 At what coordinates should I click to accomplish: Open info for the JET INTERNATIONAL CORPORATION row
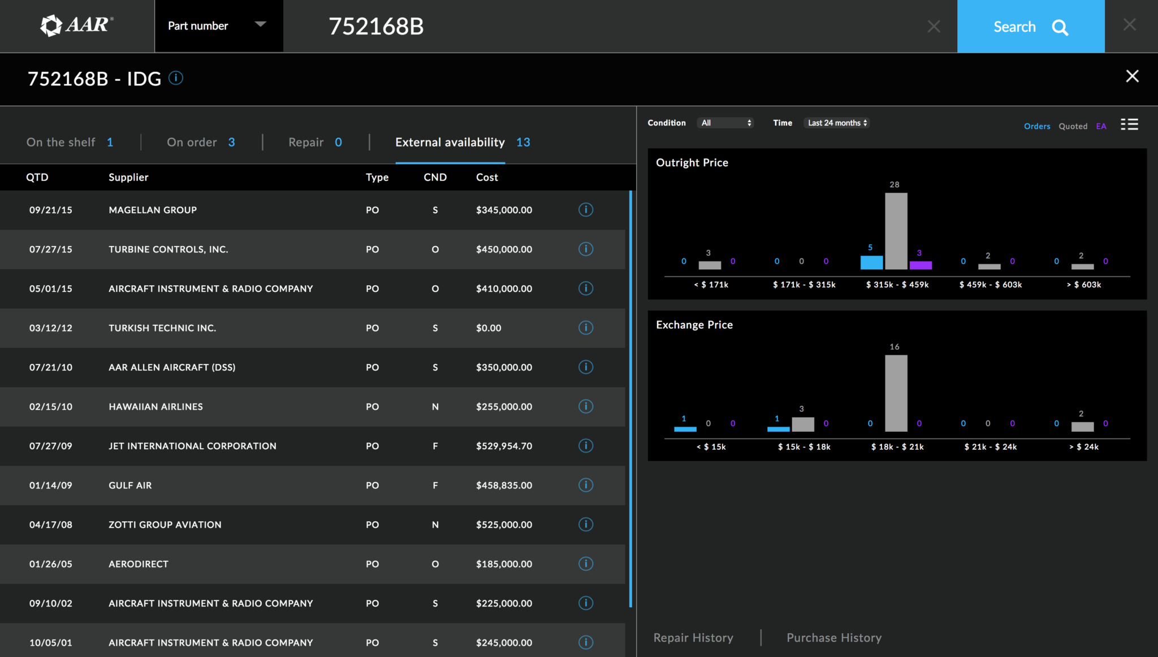click(x=586, y=446)
